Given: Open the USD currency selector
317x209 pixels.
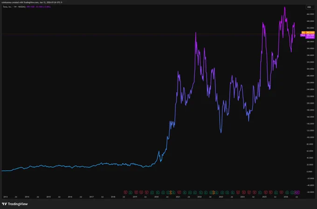Looking at the screenshot, I should pyautogui.click(x=309, y=7).
